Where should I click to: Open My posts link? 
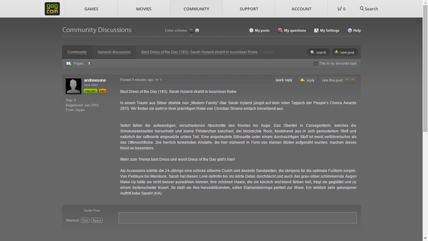click(259, 30)
